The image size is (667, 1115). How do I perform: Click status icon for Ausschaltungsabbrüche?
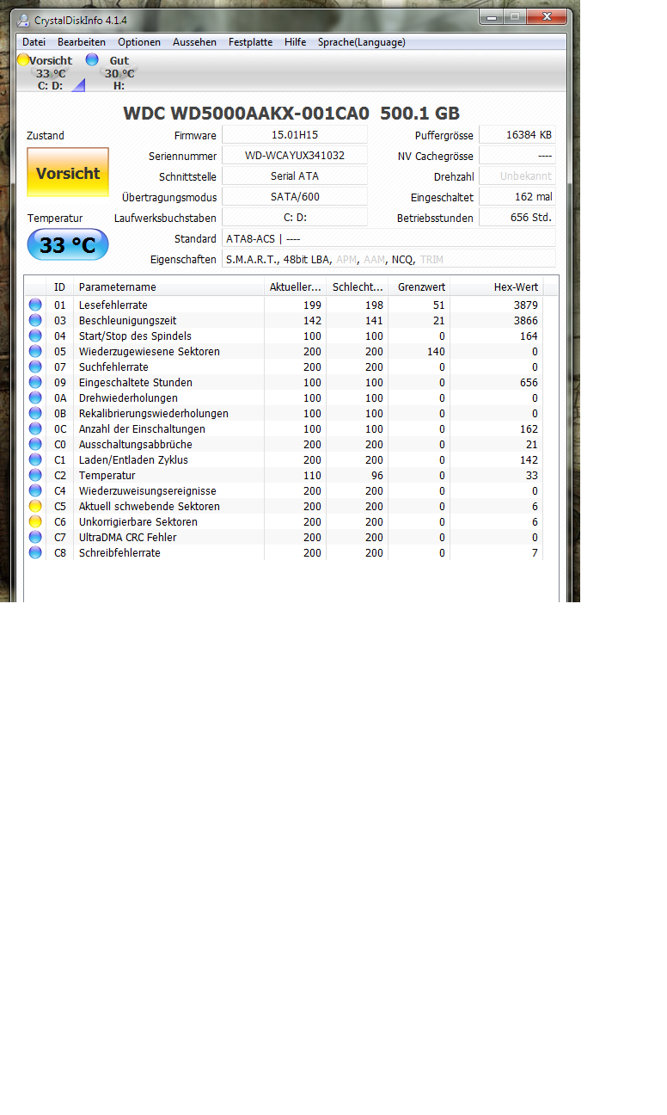(x=35, y=444)
